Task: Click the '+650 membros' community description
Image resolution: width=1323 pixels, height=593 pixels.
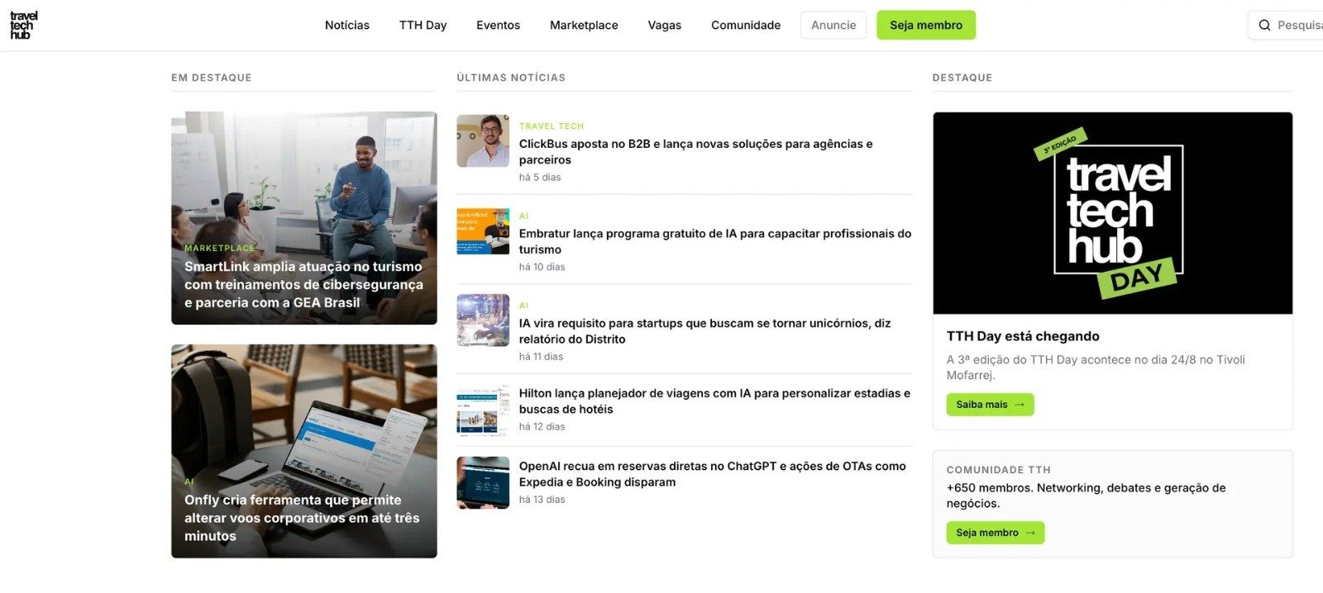Action: point(1086,496)
